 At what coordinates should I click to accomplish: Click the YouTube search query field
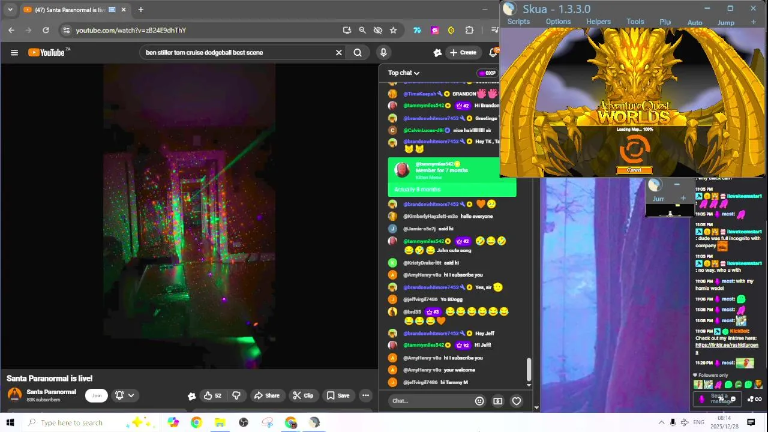click(238, 53)
